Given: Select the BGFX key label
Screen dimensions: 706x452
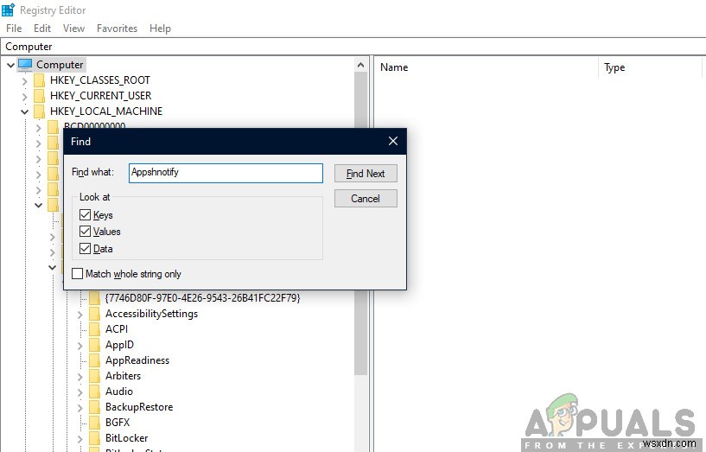Looking at the screenshot, I should click(118, 423).
